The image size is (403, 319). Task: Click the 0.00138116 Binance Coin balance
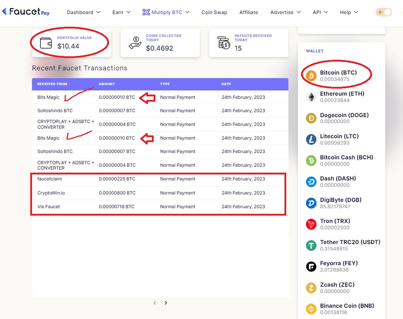333,312
